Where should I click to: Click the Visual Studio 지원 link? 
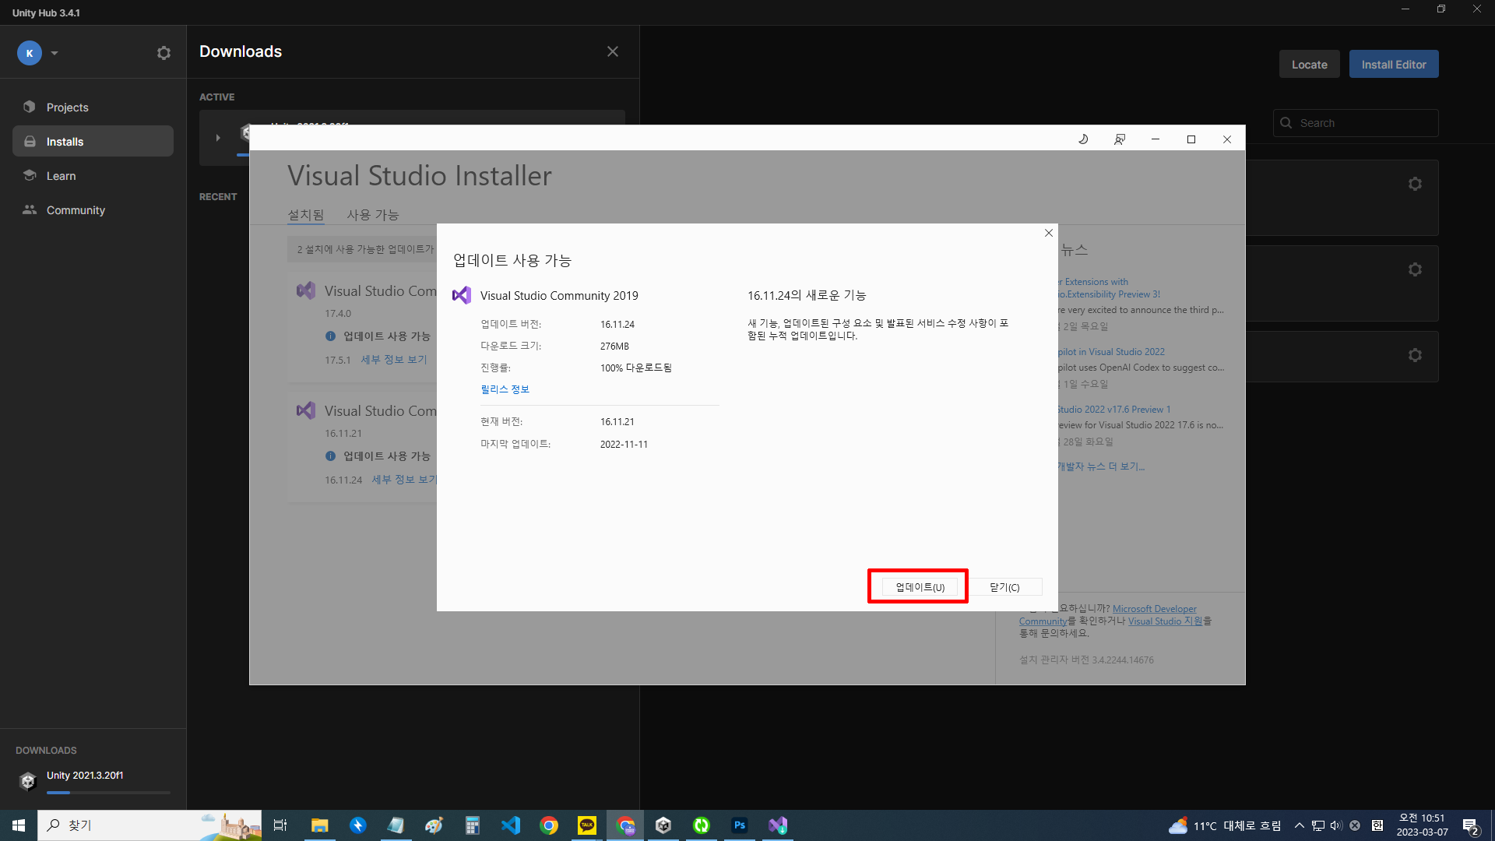coord(1165,621)
